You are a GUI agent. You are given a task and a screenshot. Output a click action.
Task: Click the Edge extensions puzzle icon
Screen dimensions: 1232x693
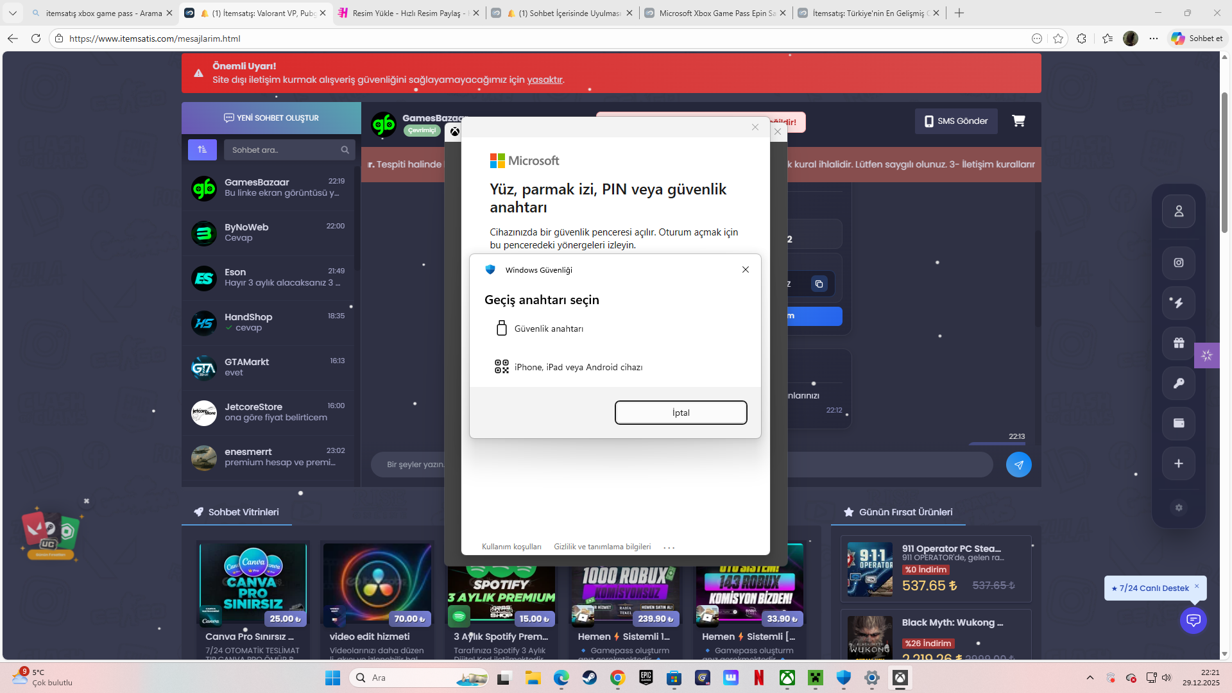tap(1081, 38)
